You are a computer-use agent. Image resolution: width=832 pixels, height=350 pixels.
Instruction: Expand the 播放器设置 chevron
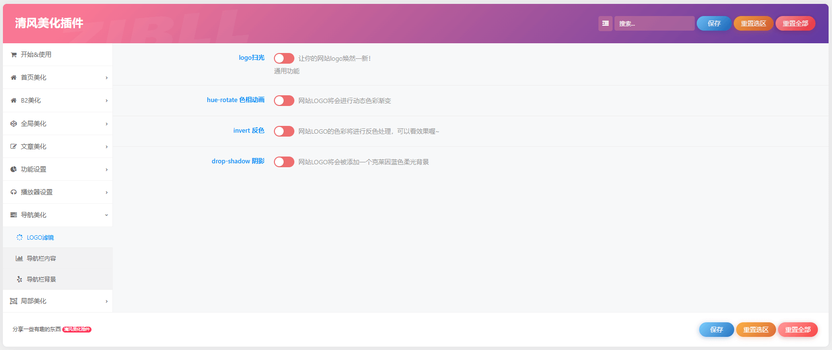click(107, 192)
